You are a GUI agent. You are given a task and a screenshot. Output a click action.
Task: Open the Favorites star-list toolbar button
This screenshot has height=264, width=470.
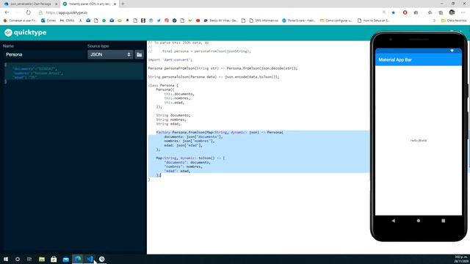[430, 12]
